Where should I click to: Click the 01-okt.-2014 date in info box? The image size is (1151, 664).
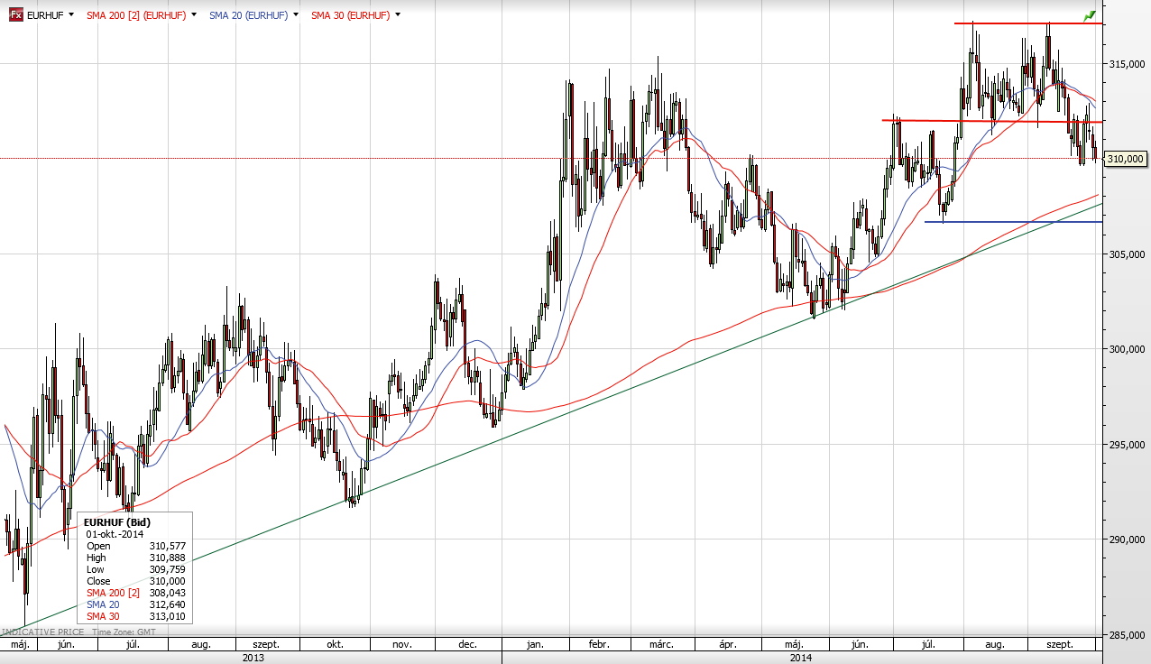point(115,534)
